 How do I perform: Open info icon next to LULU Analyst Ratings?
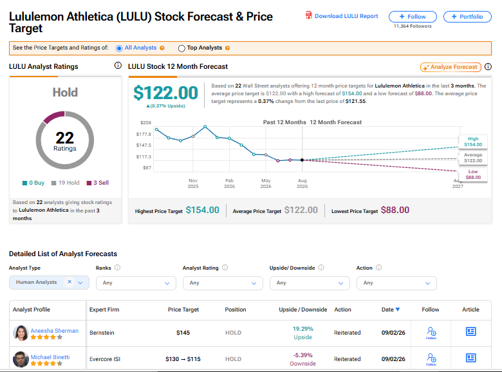pos(118,66)
